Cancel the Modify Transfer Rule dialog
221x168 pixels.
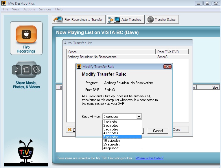158,131
